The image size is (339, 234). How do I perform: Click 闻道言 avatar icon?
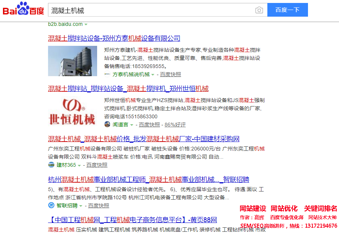(107, 125)
